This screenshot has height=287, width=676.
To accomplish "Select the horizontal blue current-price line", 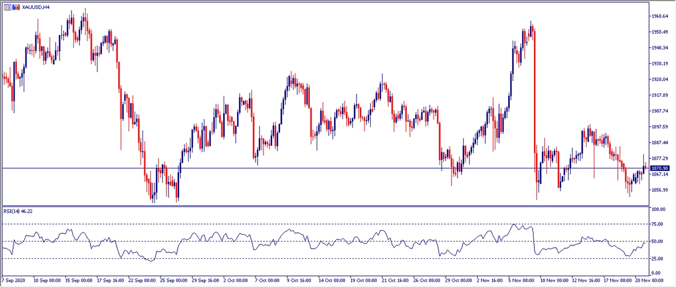I will tap(338, 168).
